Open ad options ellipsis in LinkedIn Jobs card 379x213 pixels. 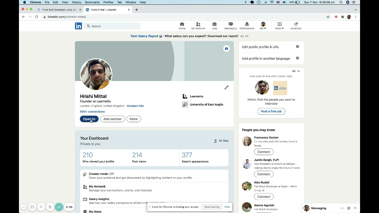[298, 71]
